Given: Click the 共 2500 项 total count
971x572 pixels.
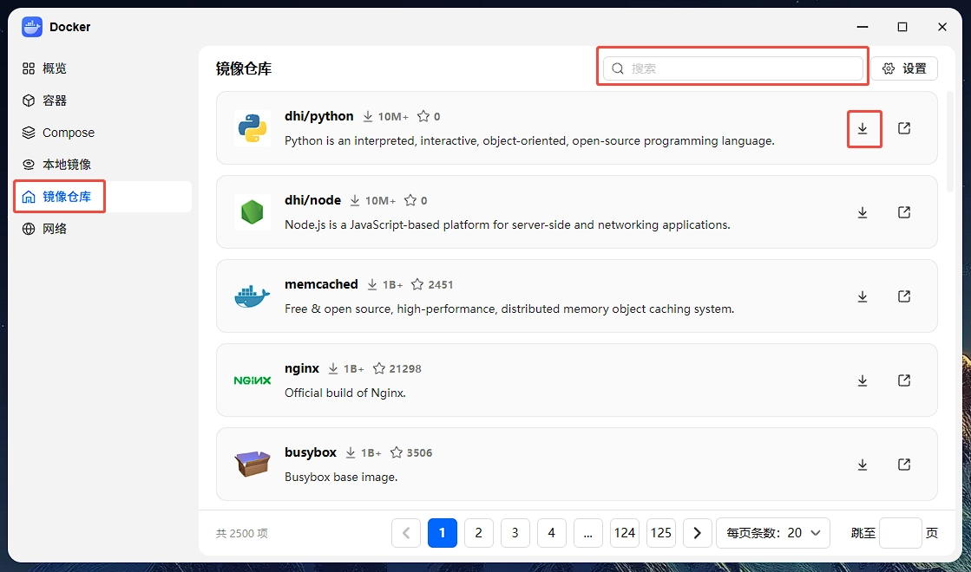Looking at the screenshot, I should (242, 533).
